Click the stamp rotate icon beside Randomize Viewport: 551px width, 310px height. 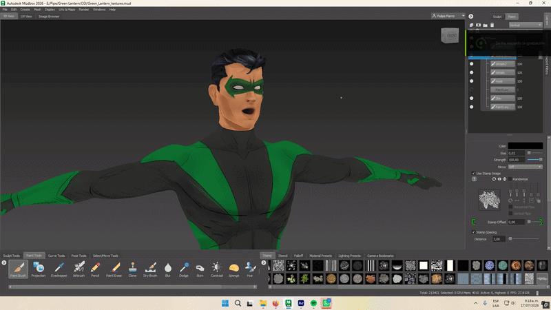pyautogui.click(x=494, y=179)
